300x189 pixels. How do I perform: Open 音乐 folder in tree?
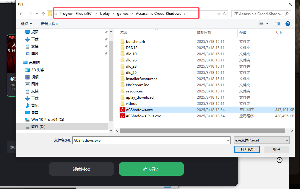pos(35,105)
